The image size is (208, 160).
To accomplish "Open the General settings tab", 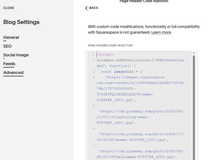I will click(x=11, y=38).
